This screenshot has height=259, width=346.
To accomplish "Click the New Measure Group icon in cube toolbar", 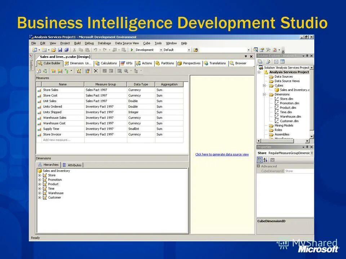I will [60, 71].
